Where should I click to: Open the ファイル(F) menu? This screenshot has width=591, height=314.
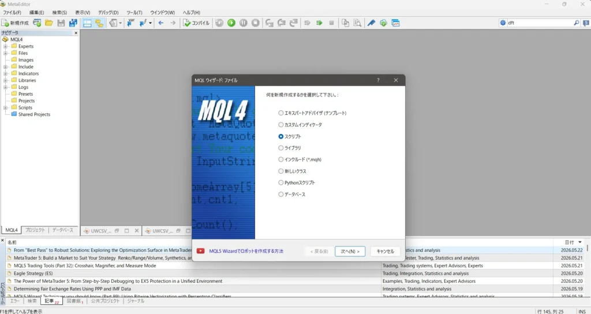tap(12, 13)
